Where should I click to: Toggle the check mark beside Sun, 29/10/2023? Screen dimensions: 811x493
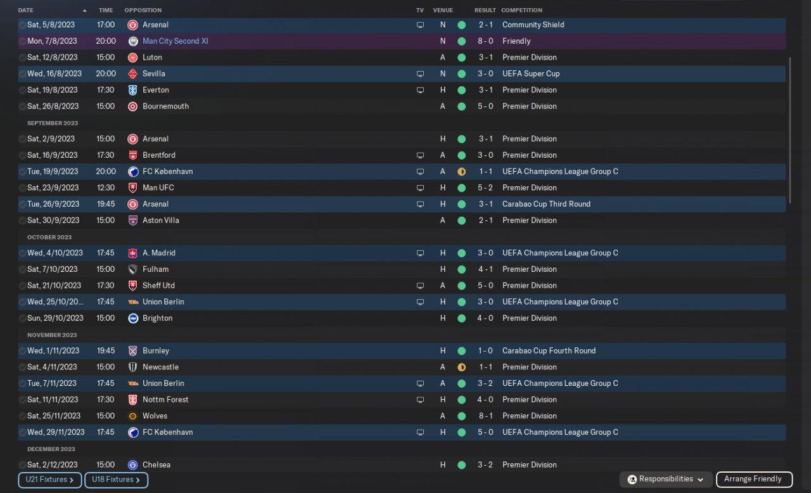(22, 318)
